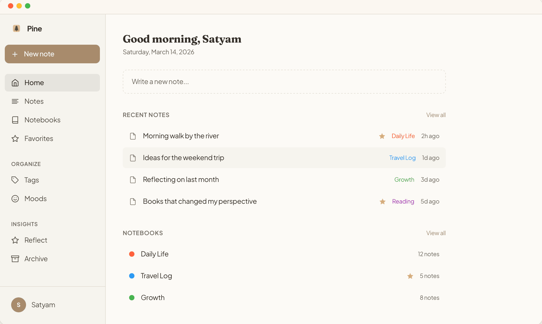The height and width of the screenshot is (324, 542).
Task: Click the Pine tree logo icon
Action: click(x=16, y=28)
